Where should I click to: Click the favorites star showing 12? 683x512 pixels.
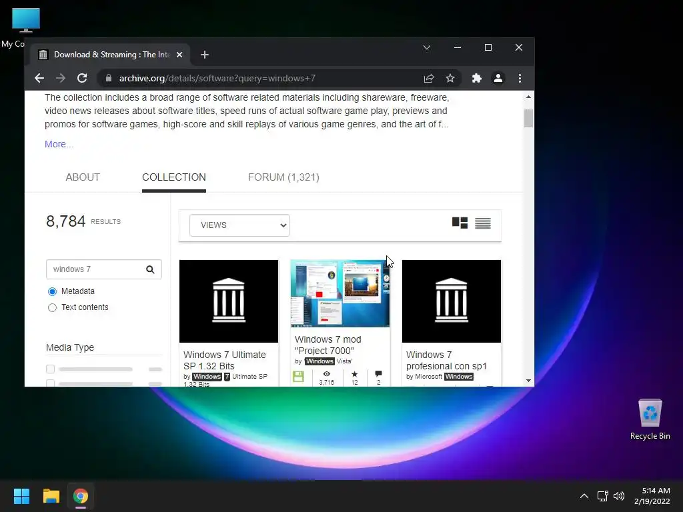click(x=355, y=373)
